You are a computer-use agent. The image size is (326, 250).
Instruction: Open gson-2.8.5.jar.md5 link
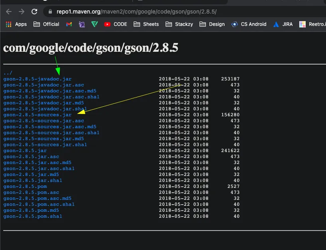coord(31,175)
